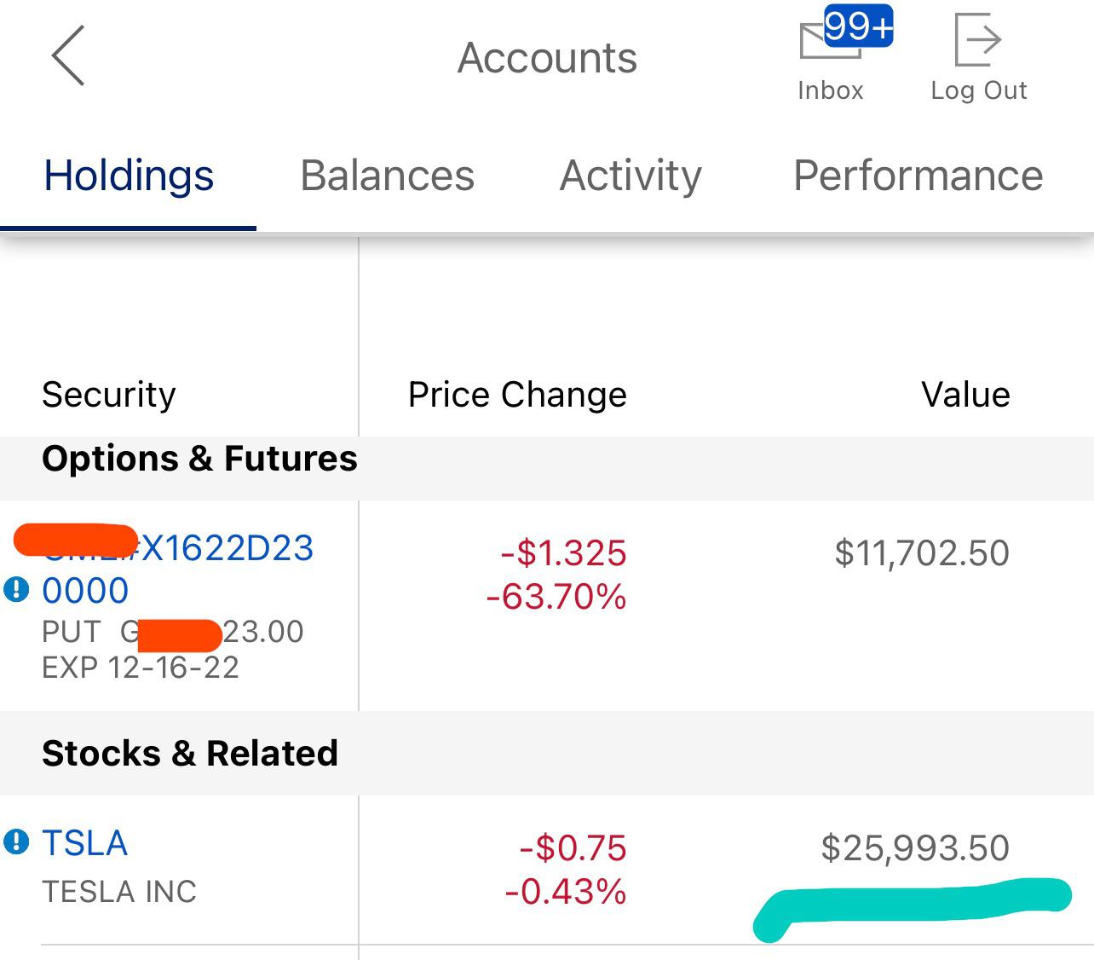Tap the back arrow chevron

point(68,56)
